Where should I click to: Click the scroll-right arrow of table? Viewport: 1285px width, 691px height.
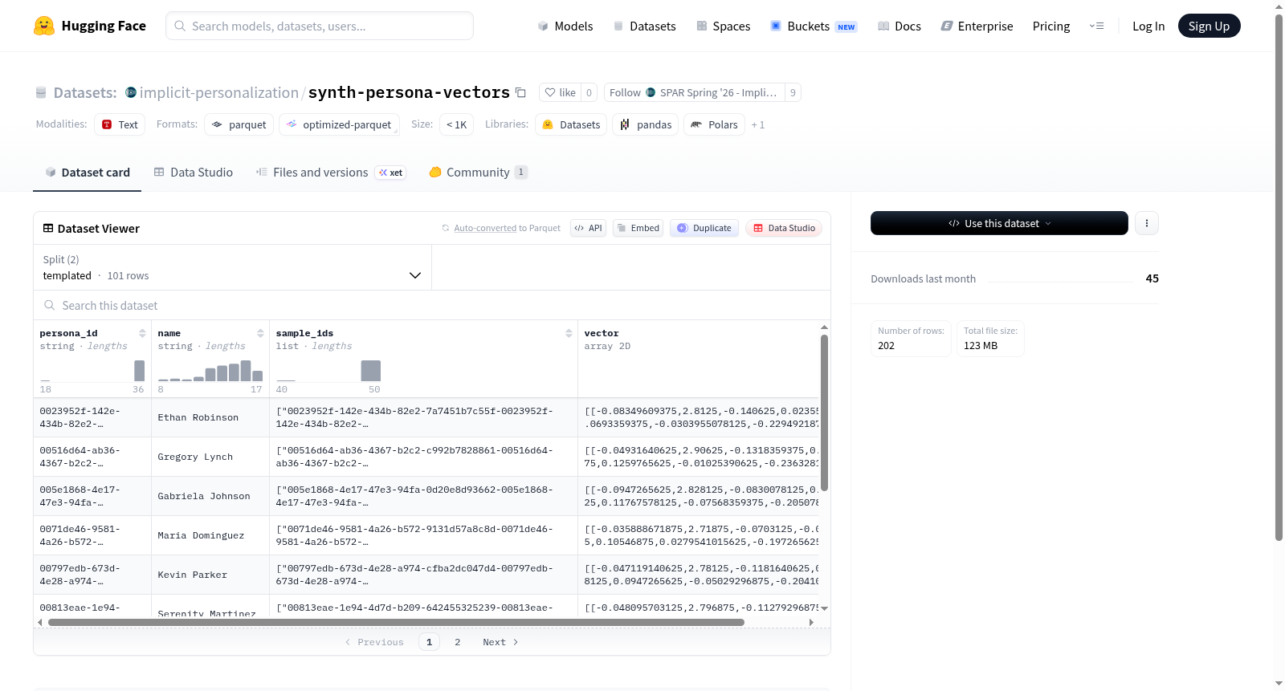[811, 622]
